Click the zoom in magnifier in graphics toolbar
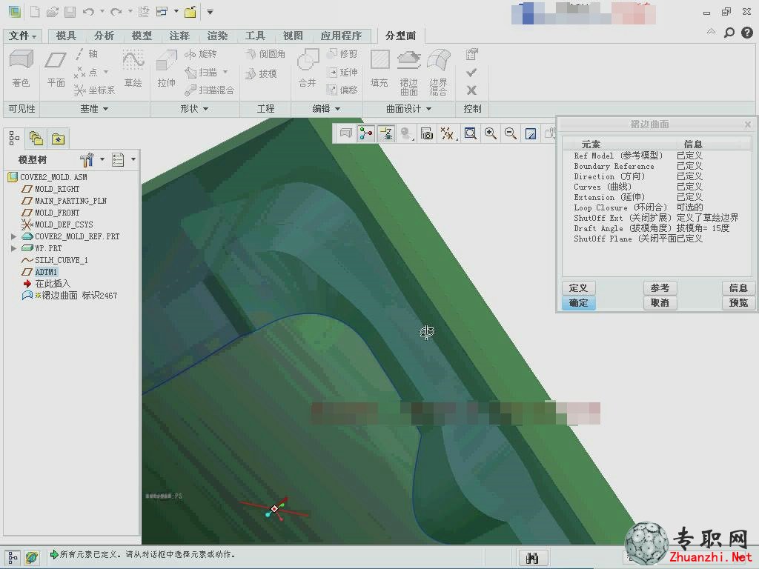 click(491, 133)
